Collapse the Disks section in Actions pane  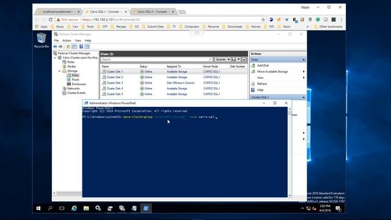pos(304,60)
